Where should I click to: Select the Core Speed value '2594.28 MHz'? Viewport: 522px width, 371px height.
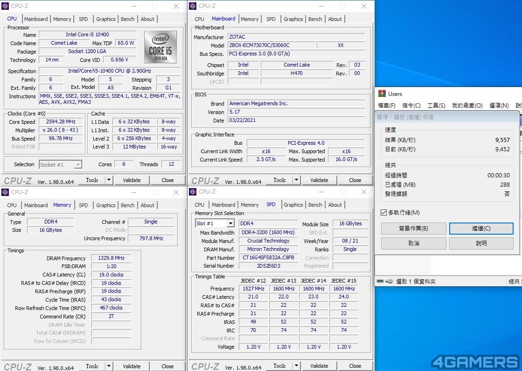(x=61, y=121)
